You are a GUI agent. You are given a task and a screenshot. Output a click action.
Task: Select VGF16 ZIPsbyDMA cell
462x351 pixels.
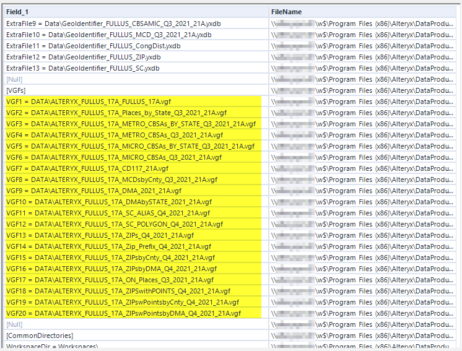tap(136, 269)
